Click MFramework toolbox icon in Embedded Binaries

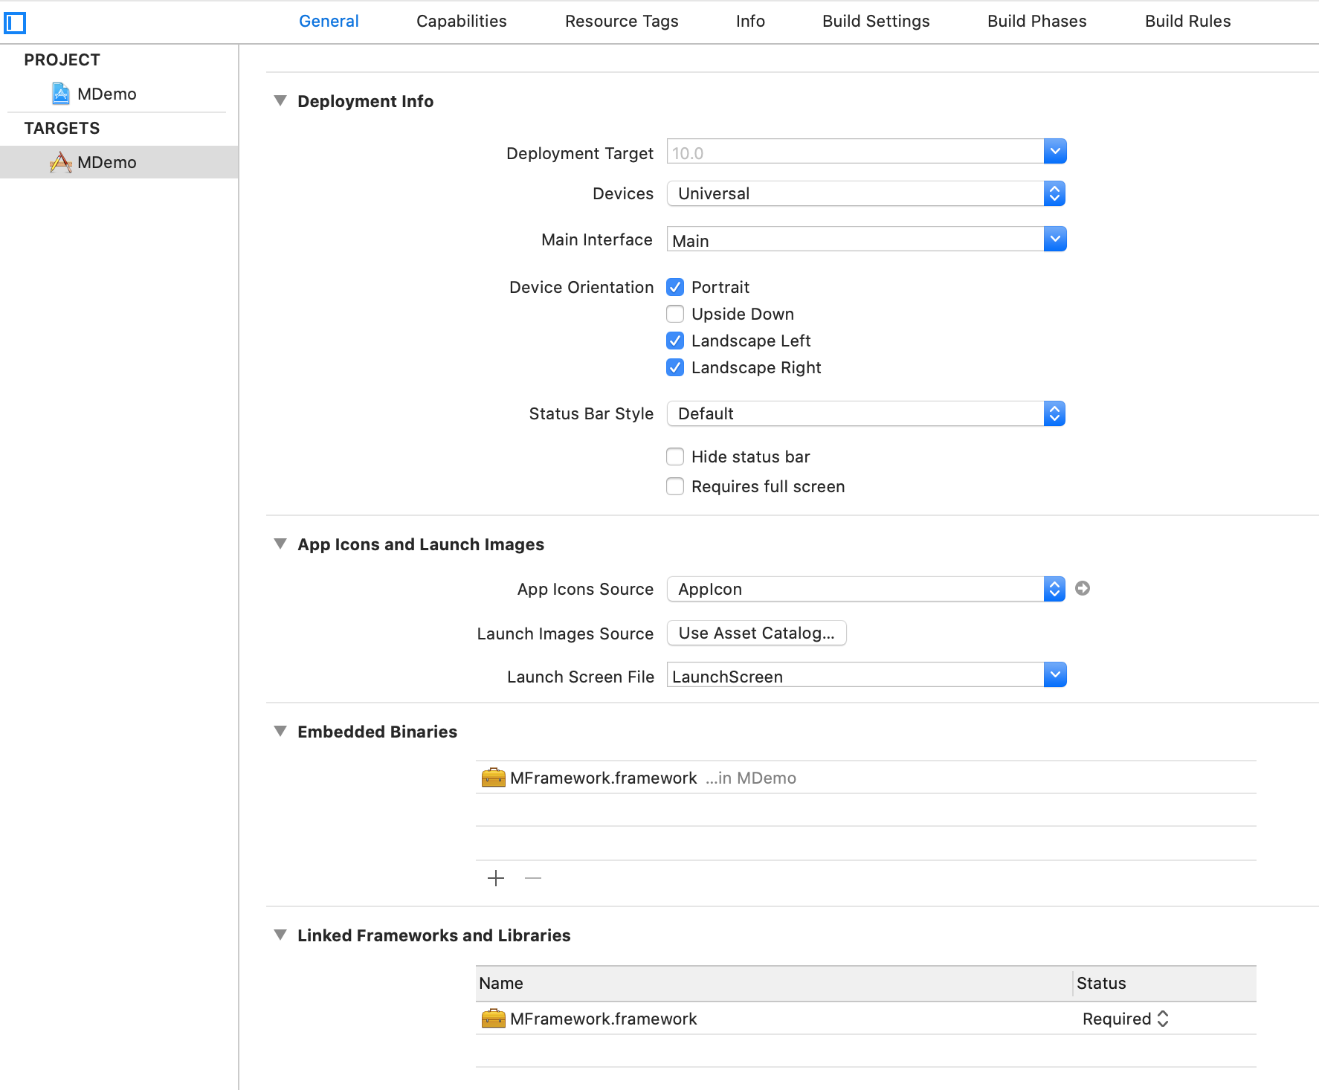[493, 778]
